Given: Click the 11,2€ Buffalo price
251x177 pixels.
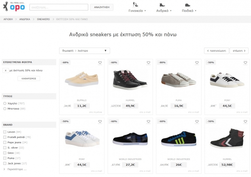Looking at the screenshot, I should (82, 106).
